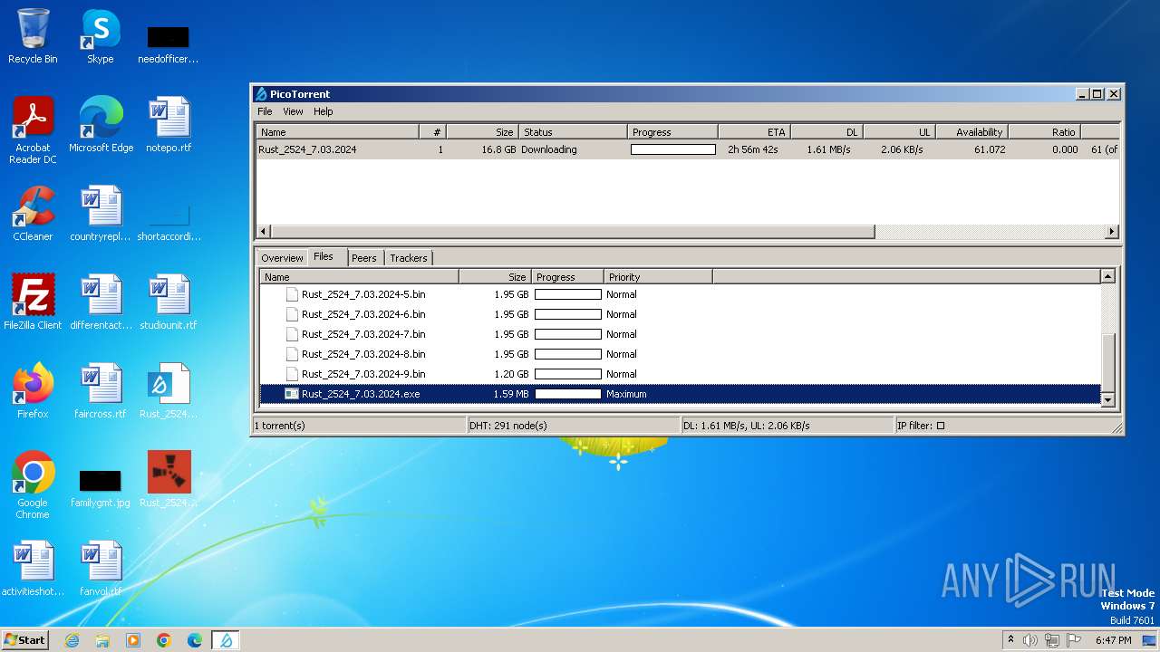Click the torrent's download progress bar
The height and width of the screenshot is (652, 1160).
coord(673,149)
